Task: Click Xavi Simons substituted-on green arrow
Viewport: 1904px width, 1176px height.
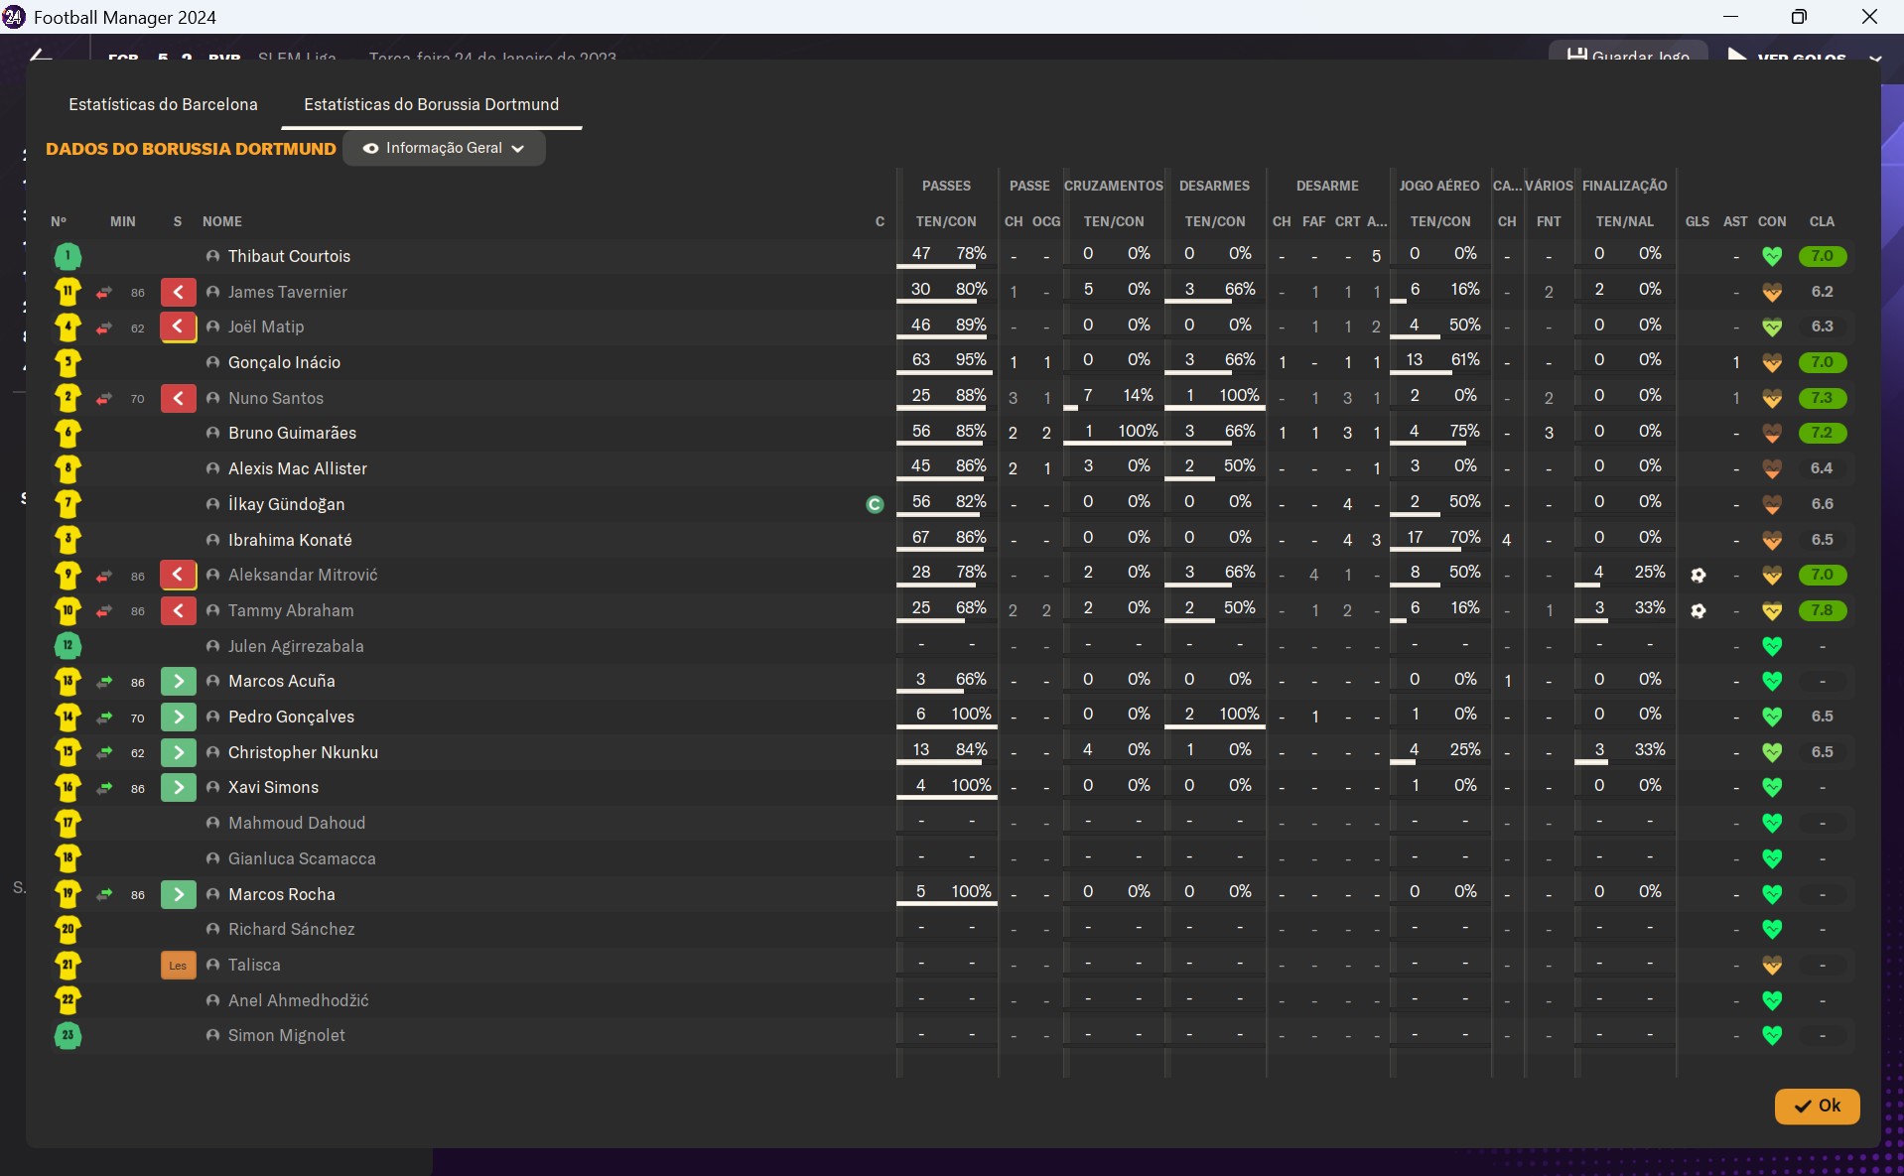Action: pos(178,787)
